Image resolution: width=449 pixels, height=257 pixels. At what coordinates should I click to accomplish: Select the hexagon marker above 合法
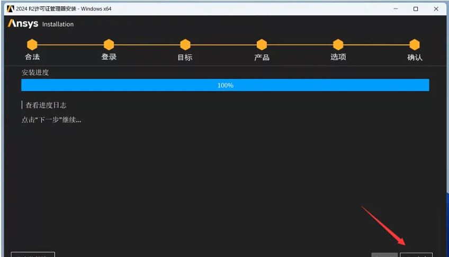[32, 44]
